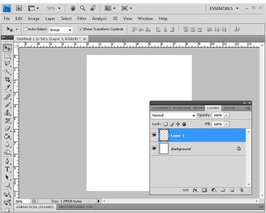Hide the Background layer

click(x=154, y=149)
